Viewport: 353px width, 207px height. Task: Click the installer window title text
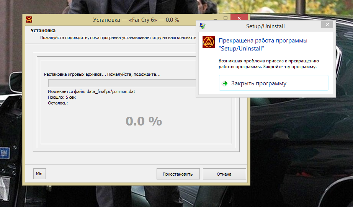coord(136,20)
